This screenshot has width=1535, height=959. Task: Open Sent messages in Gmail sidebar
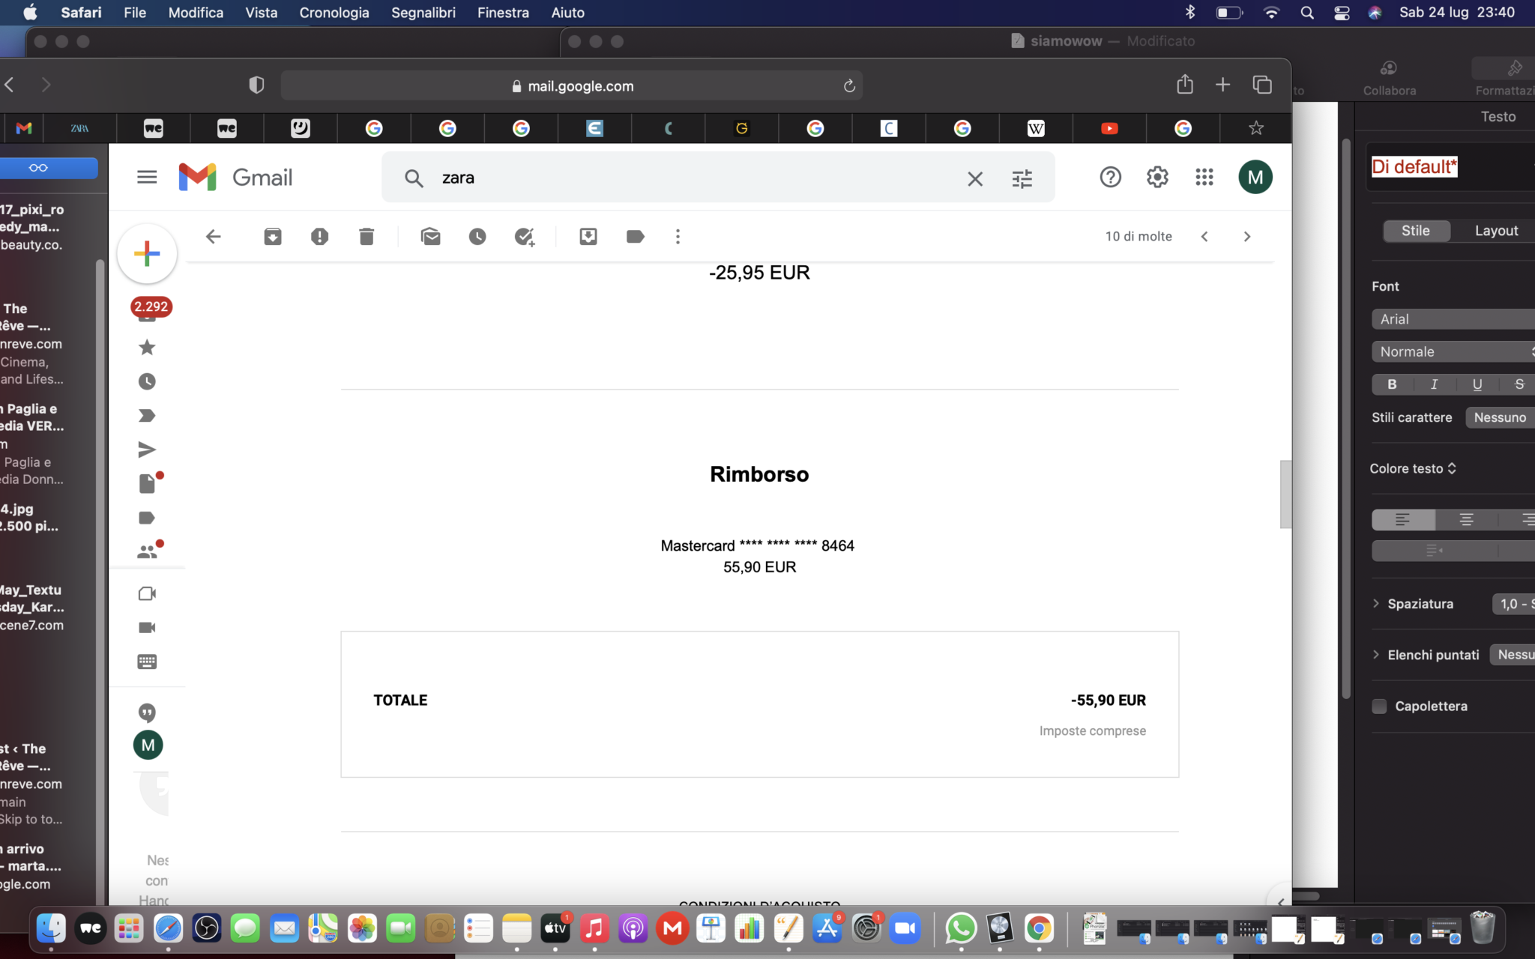(x=147, y=450)
